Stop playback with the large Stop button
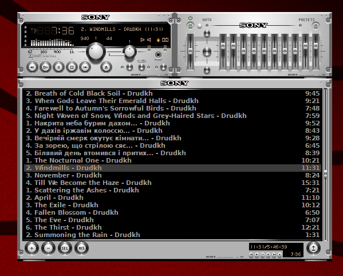 (x=72, y=67)
